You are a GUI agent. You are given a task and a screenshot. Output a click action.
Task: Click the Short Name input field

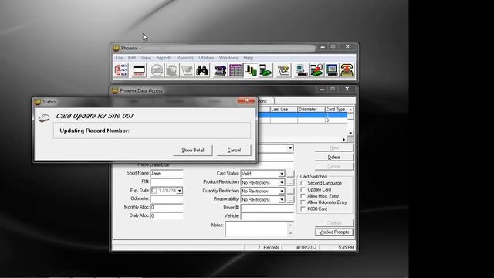click(x=167, y=173)
